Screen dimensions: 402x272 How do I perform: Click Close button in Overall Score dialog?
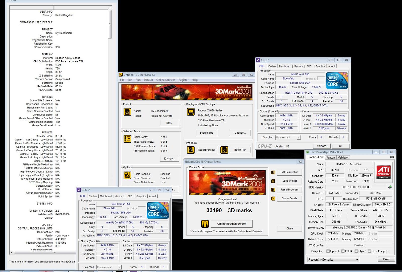point(289,228)
